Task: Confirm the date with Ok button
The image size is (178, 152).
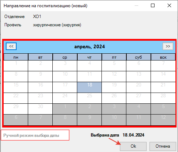Action: (x=133, y=146)
